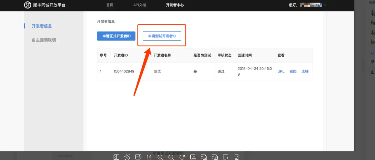
Task: Click the print icon in viewer toolbar
Action: pos(236,157)
